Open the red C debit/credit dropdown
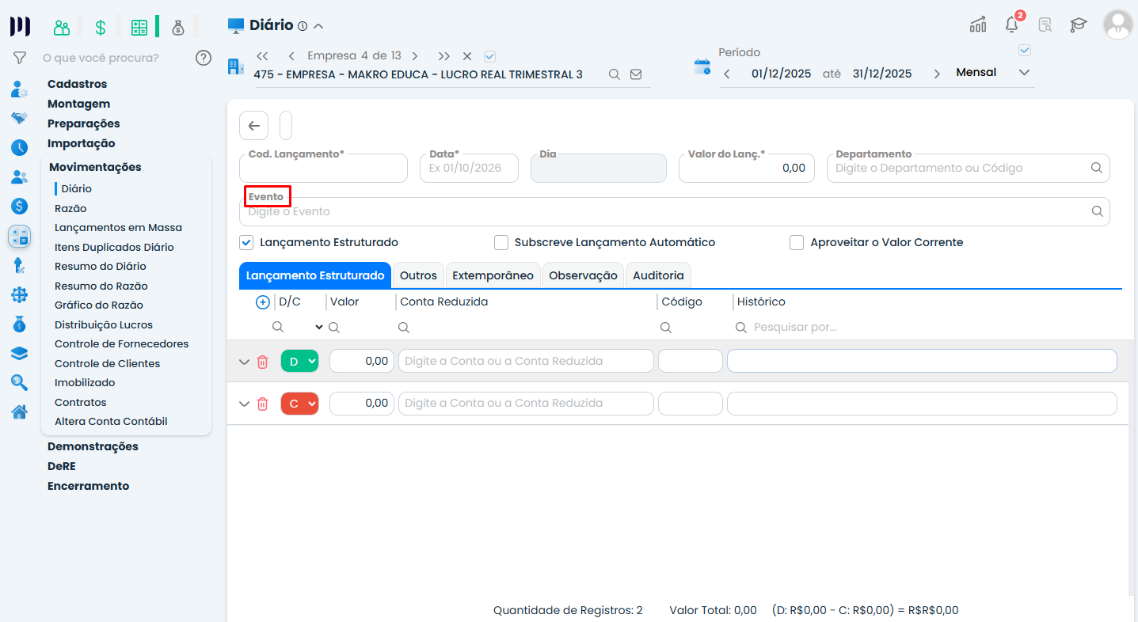 click(x=299, y=404)
